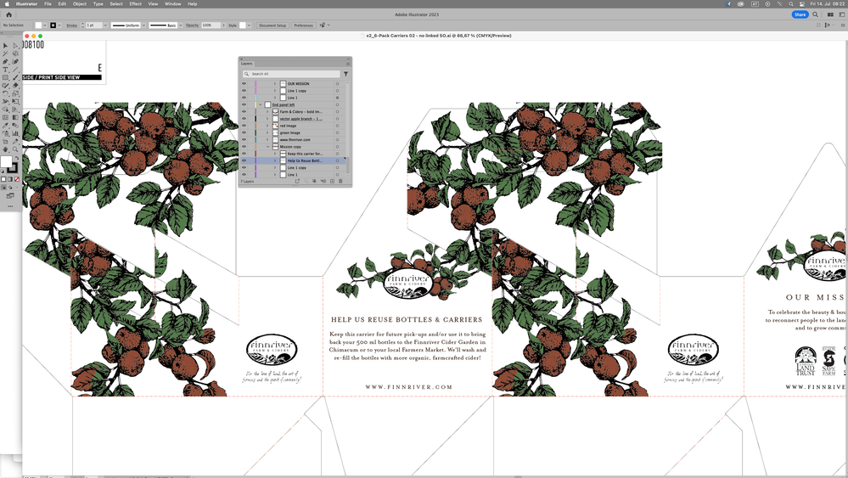
Task: Select the Column Graph tool
Action: 15,133
